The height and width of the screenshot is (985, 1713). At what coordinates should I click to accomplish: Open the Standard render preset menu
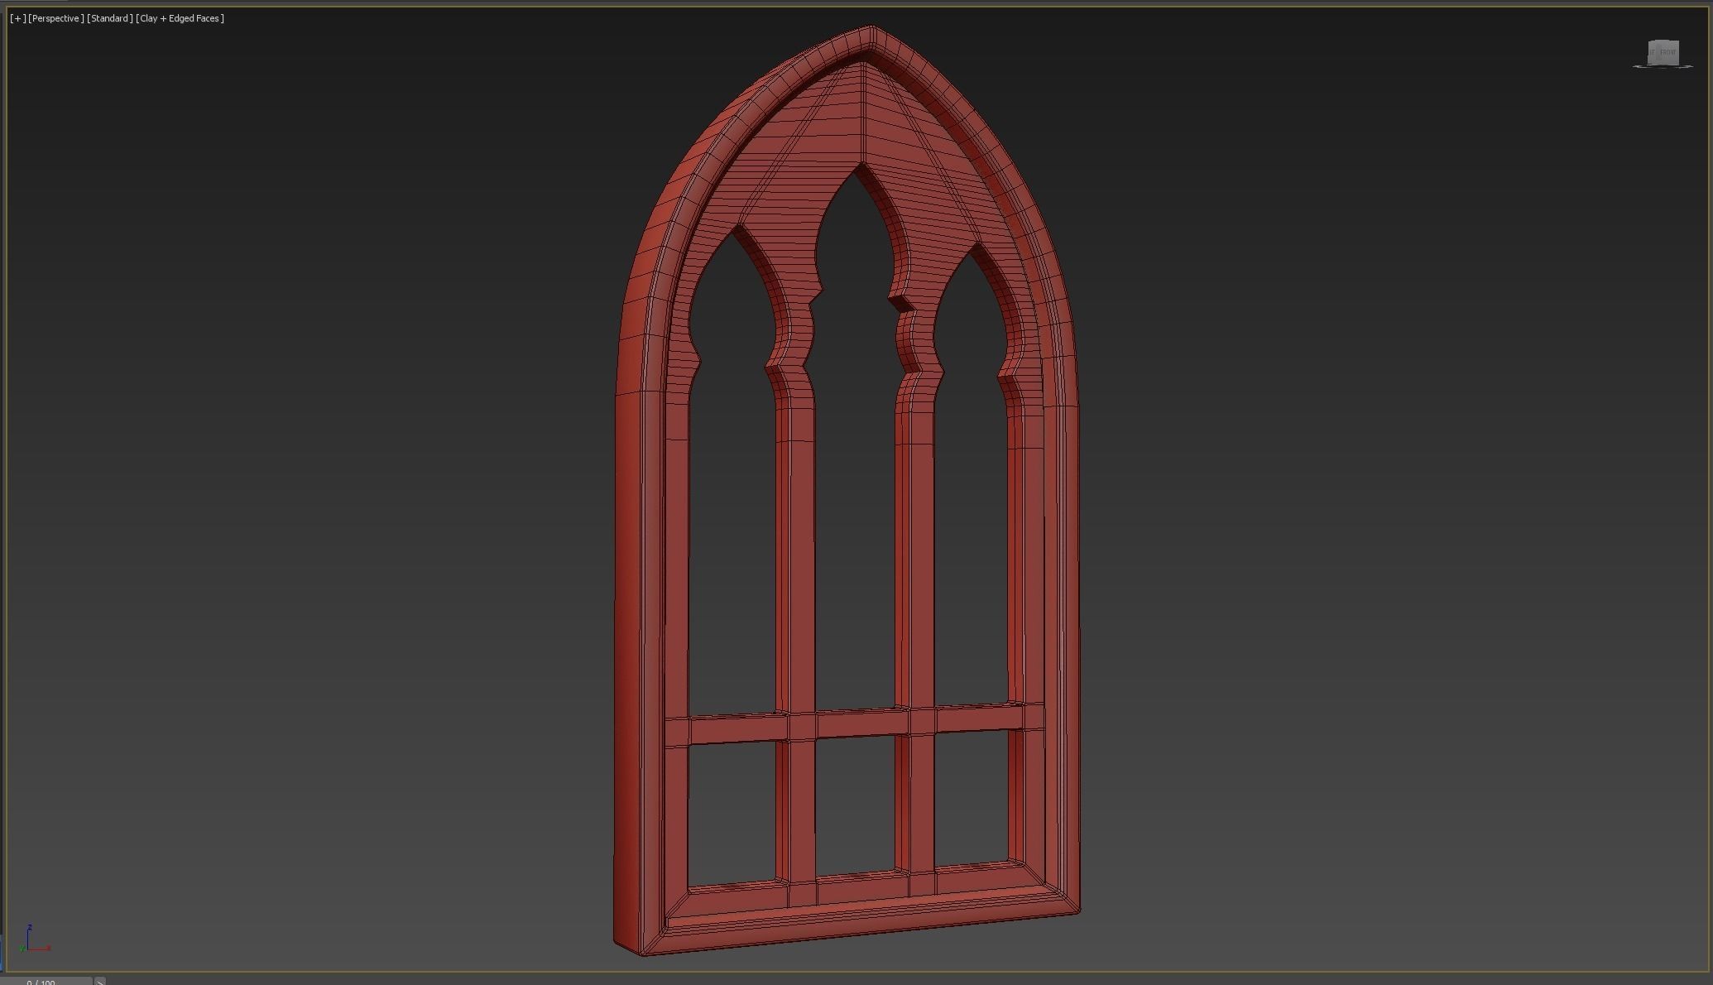110,17
